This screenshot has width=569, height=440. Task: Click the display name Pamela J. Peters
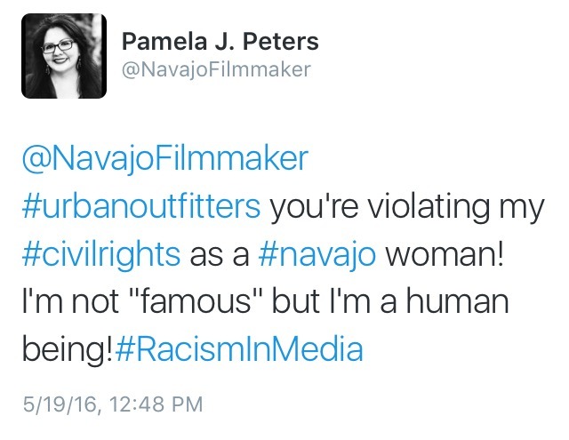tap(220, 41)
